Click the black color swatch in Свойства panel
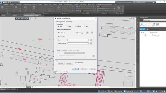 point(101,6)
